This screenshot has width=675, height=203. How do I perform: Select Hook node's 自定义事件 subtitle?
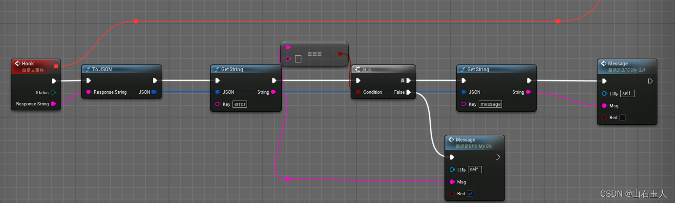point(33,70)
